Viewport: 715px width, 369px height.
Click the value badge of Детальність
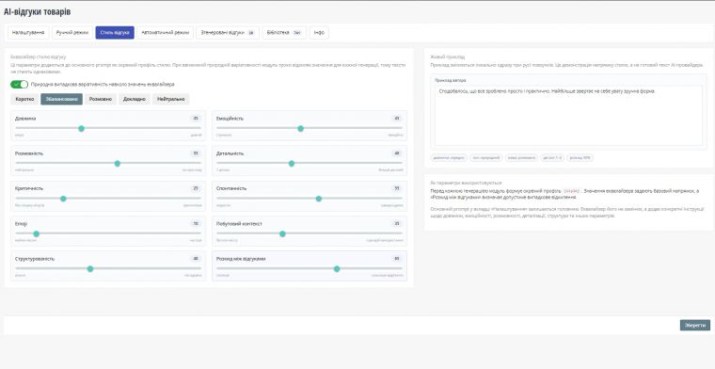coord(397,153)
